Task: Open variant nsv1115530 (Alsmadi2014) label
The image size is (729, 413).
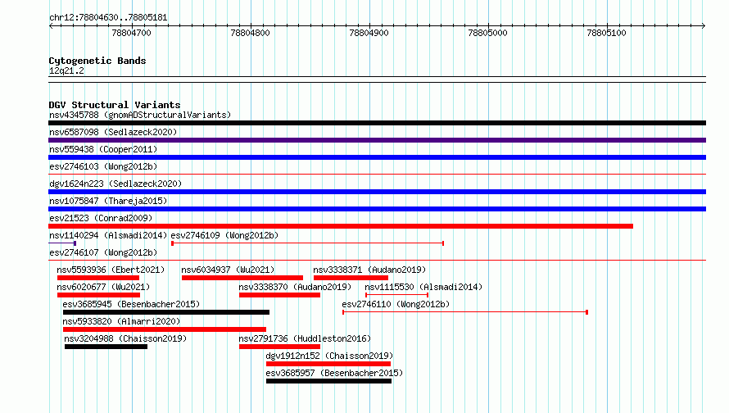Action: point(423,287)
